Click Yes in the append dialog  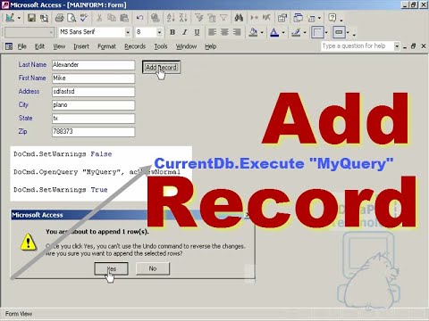coord(111,268)
